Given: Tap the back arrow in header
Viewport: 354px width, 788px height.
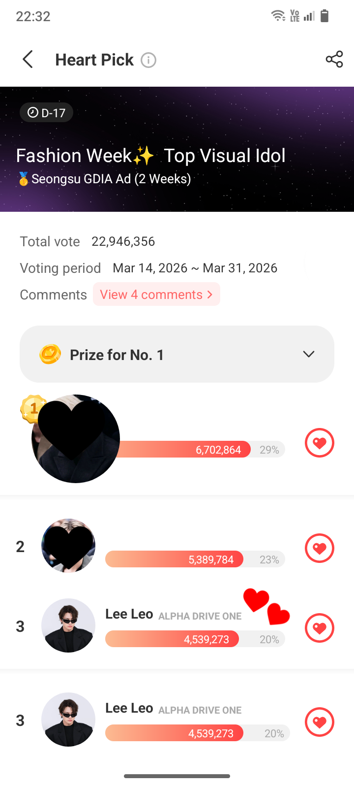Looking at the screenshot, I should point(28,60).
